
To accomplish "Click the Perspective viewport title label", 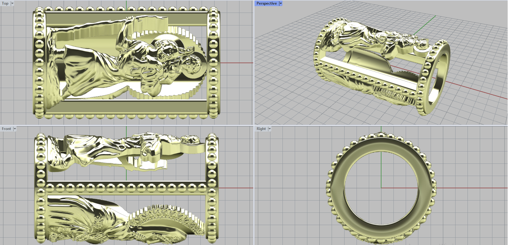I will coord(267,3).
